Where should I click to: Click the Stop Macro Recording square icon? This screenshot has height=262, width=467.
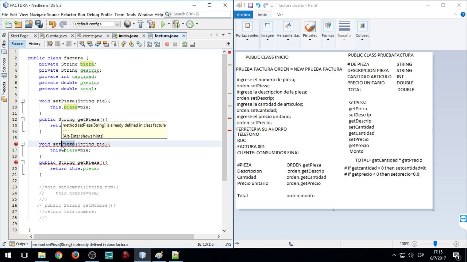point(175,44)
